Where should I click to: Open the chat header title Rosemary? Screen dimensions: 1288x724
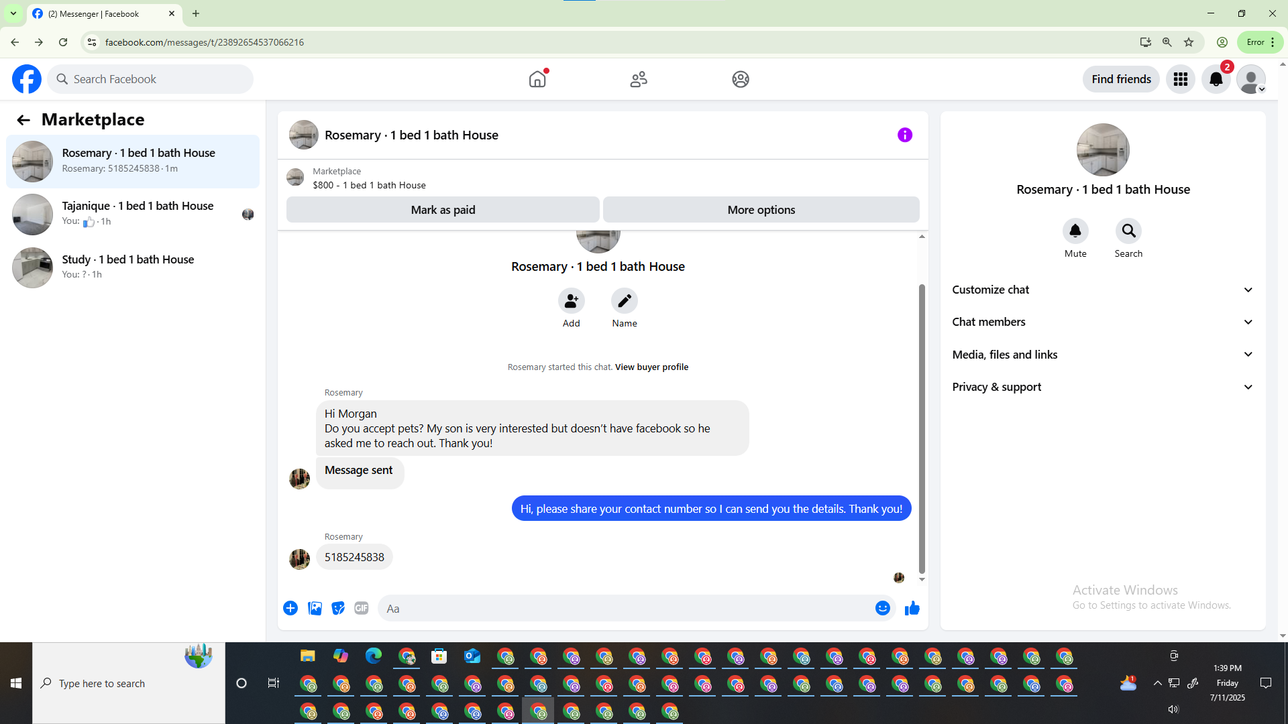tap(411, 135)
